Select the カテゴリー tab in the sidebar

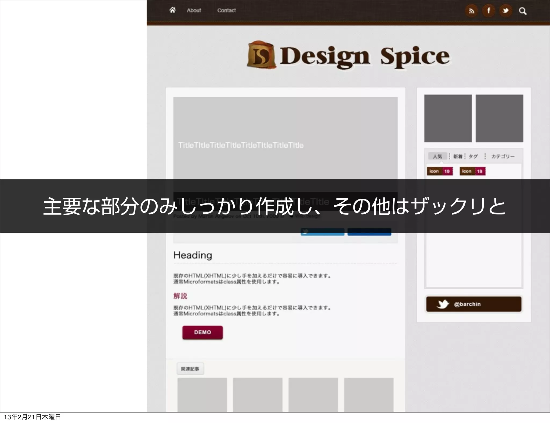pos(503,156)
